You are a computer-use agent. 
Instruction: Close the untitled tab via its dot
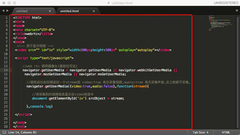tap(50, 11)
